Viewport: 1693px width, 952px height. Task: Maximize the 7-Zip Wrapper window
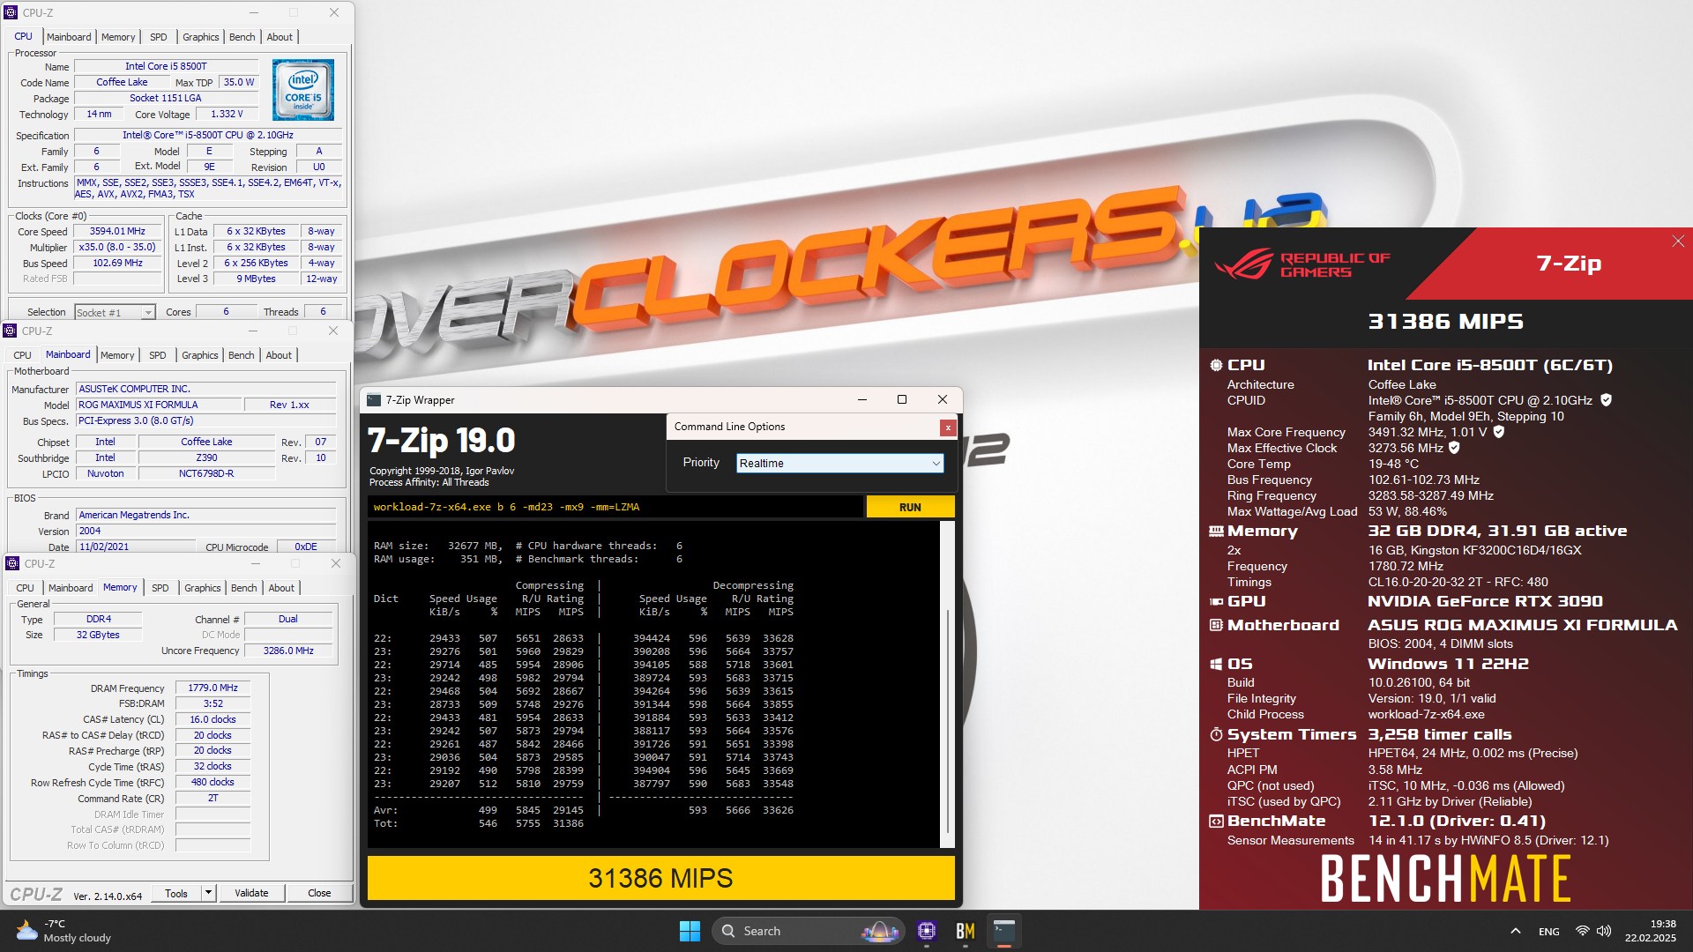click(x=901, y=400)
